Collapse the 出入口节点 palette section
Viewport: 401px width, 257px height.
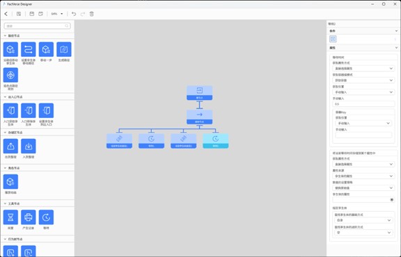[x=5, y=97]
